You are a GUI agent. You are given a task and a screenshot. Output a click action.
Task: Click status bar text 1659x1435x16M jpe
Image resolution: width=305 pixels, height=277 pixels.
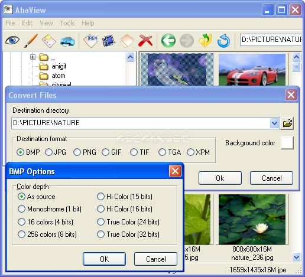(x=258, y=270)
